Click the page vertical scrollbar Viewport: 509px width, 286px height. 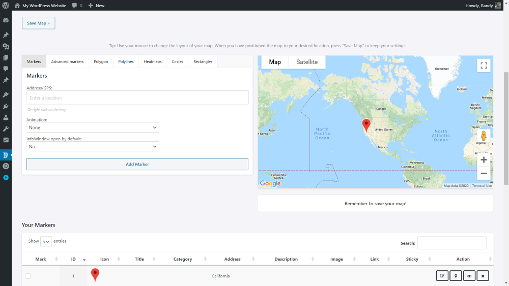pyautogui.click(x=506, y=128)
